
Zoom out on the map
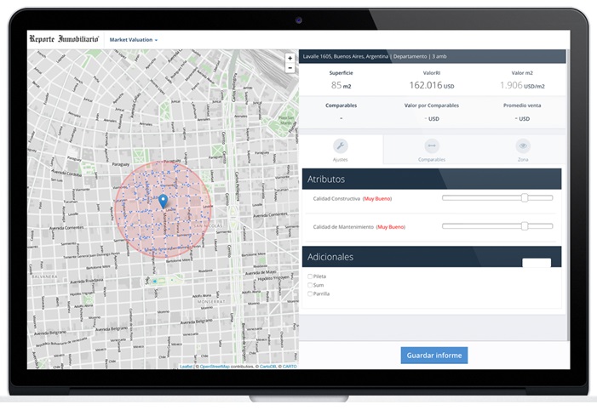click(x=290, y=69)
